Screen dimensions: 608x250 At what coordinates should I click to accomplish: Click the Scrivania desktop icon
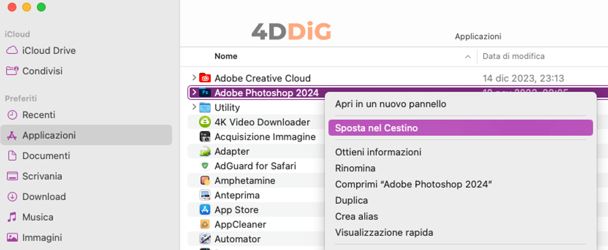pos(12,176)
